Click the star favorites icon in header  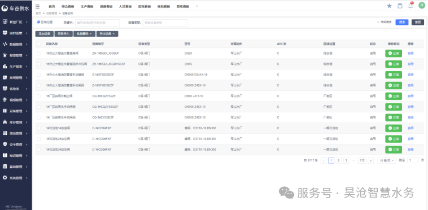(389, 6)
